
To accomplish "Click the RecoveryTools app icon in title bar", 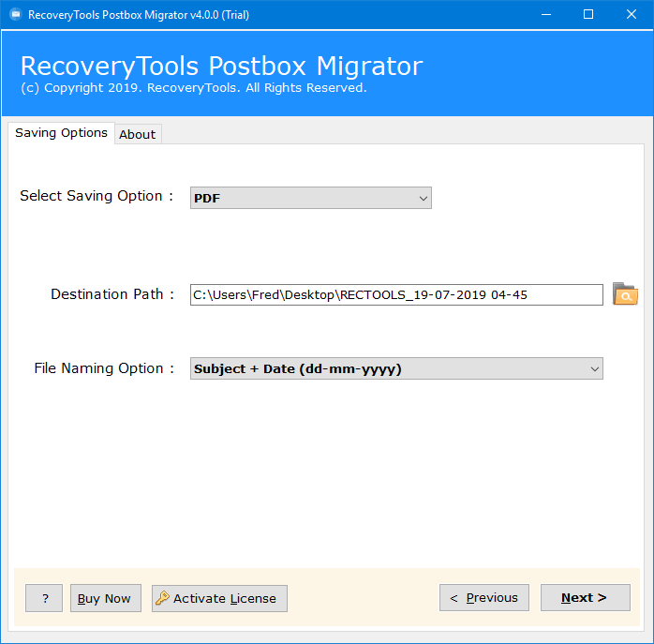I will pos(15,15).
